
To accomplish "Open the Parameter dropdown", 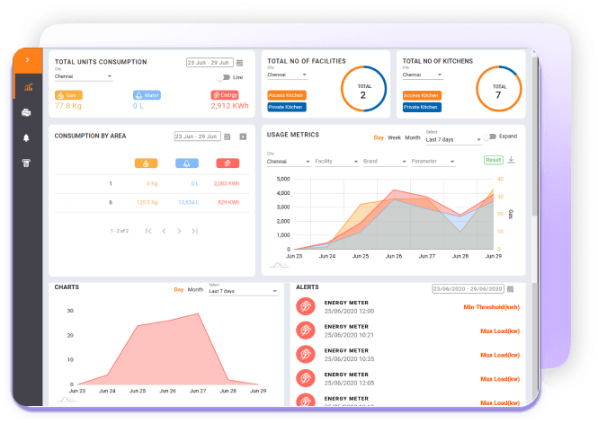I will click(433, 162).
